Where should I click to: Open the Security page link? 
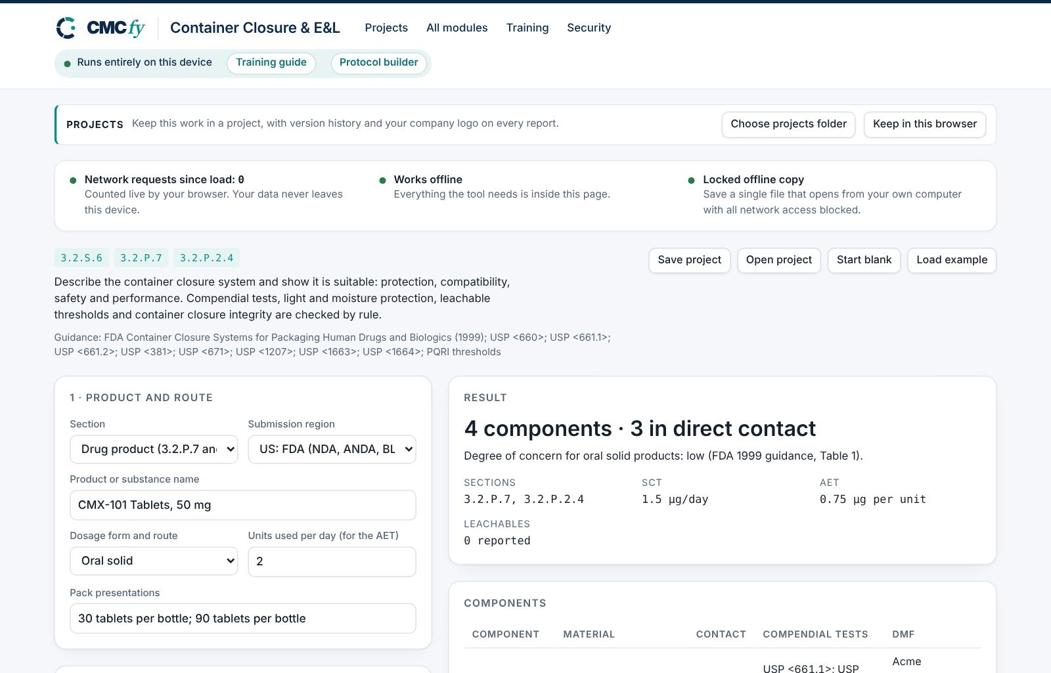pyautogui.click(x=589, y=28)
